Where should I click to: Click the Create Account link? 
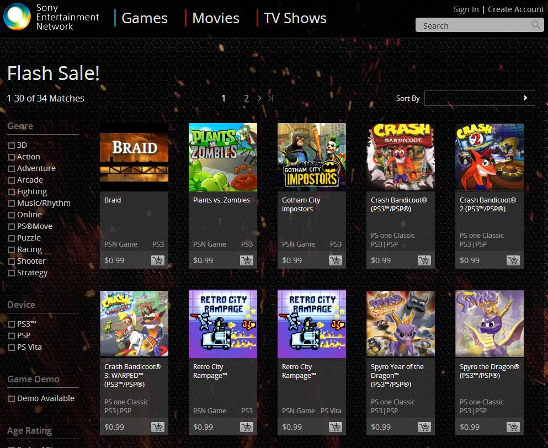516,9
